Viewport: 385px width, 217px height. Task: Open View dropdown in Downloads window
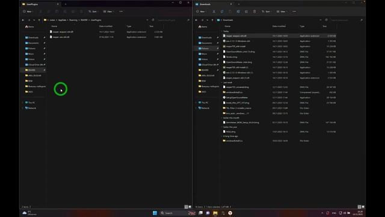click(282, 11)
